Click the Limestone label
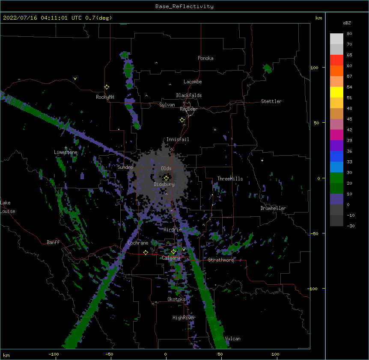The height and width of the screenshot is (360, 369). (65, 152)
